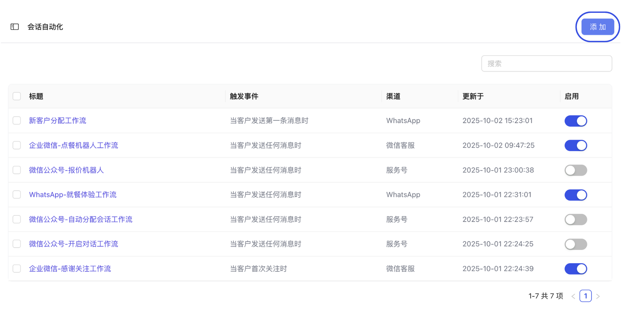Enable the 微信公众号-自动分配会话工作流 toggle
The width and height of the screenshot is (625, 309).
click(x=576, y=219)
